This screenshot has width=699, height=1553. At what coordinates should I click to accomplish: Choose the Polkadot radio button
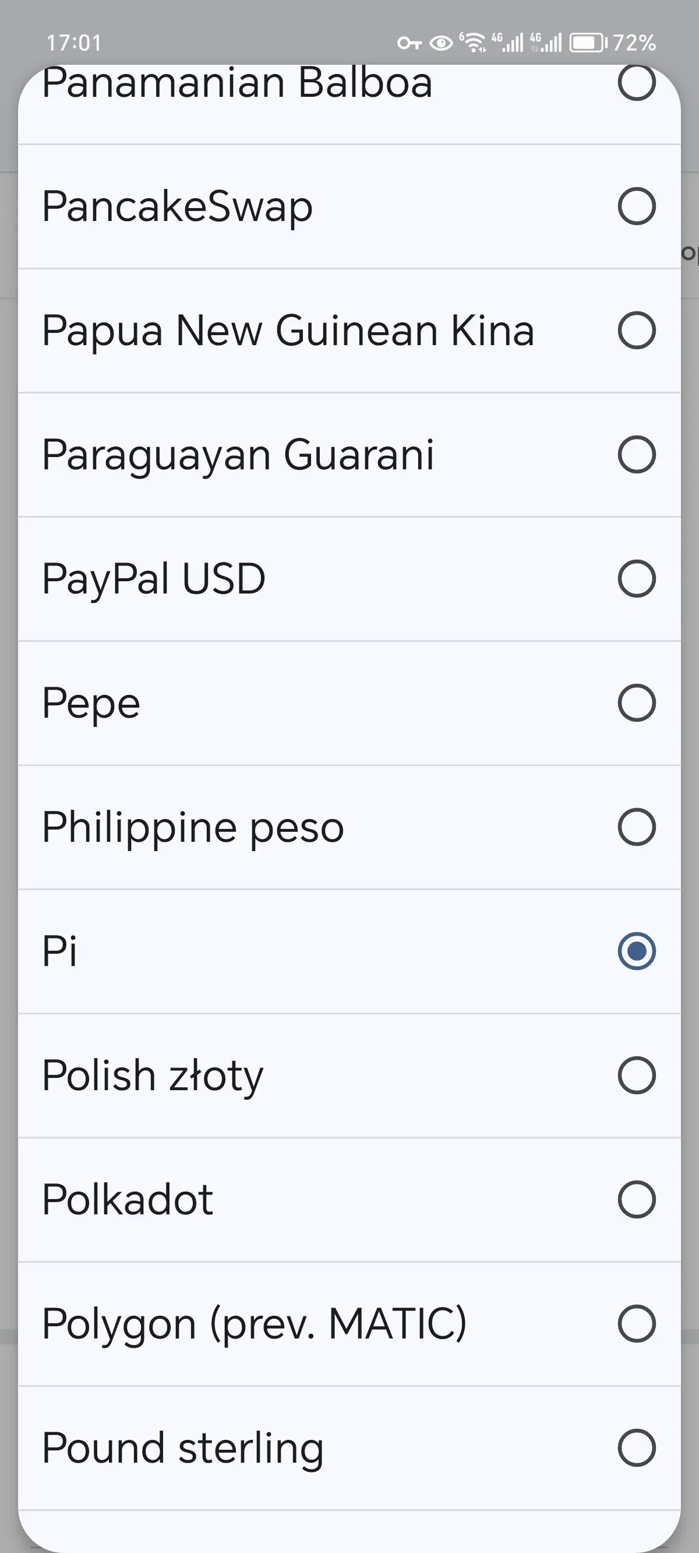pos(636,1200)
